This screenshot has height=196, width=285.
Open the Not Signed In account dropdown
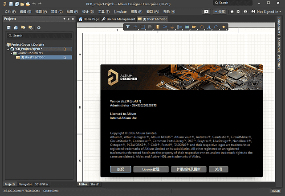[x=266, y=12]
